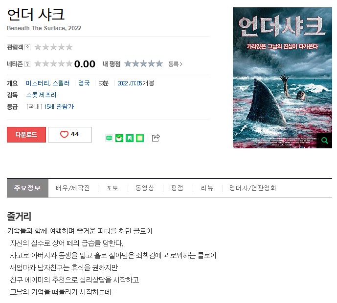Click the green bookmark share icon

pos(130,138)
